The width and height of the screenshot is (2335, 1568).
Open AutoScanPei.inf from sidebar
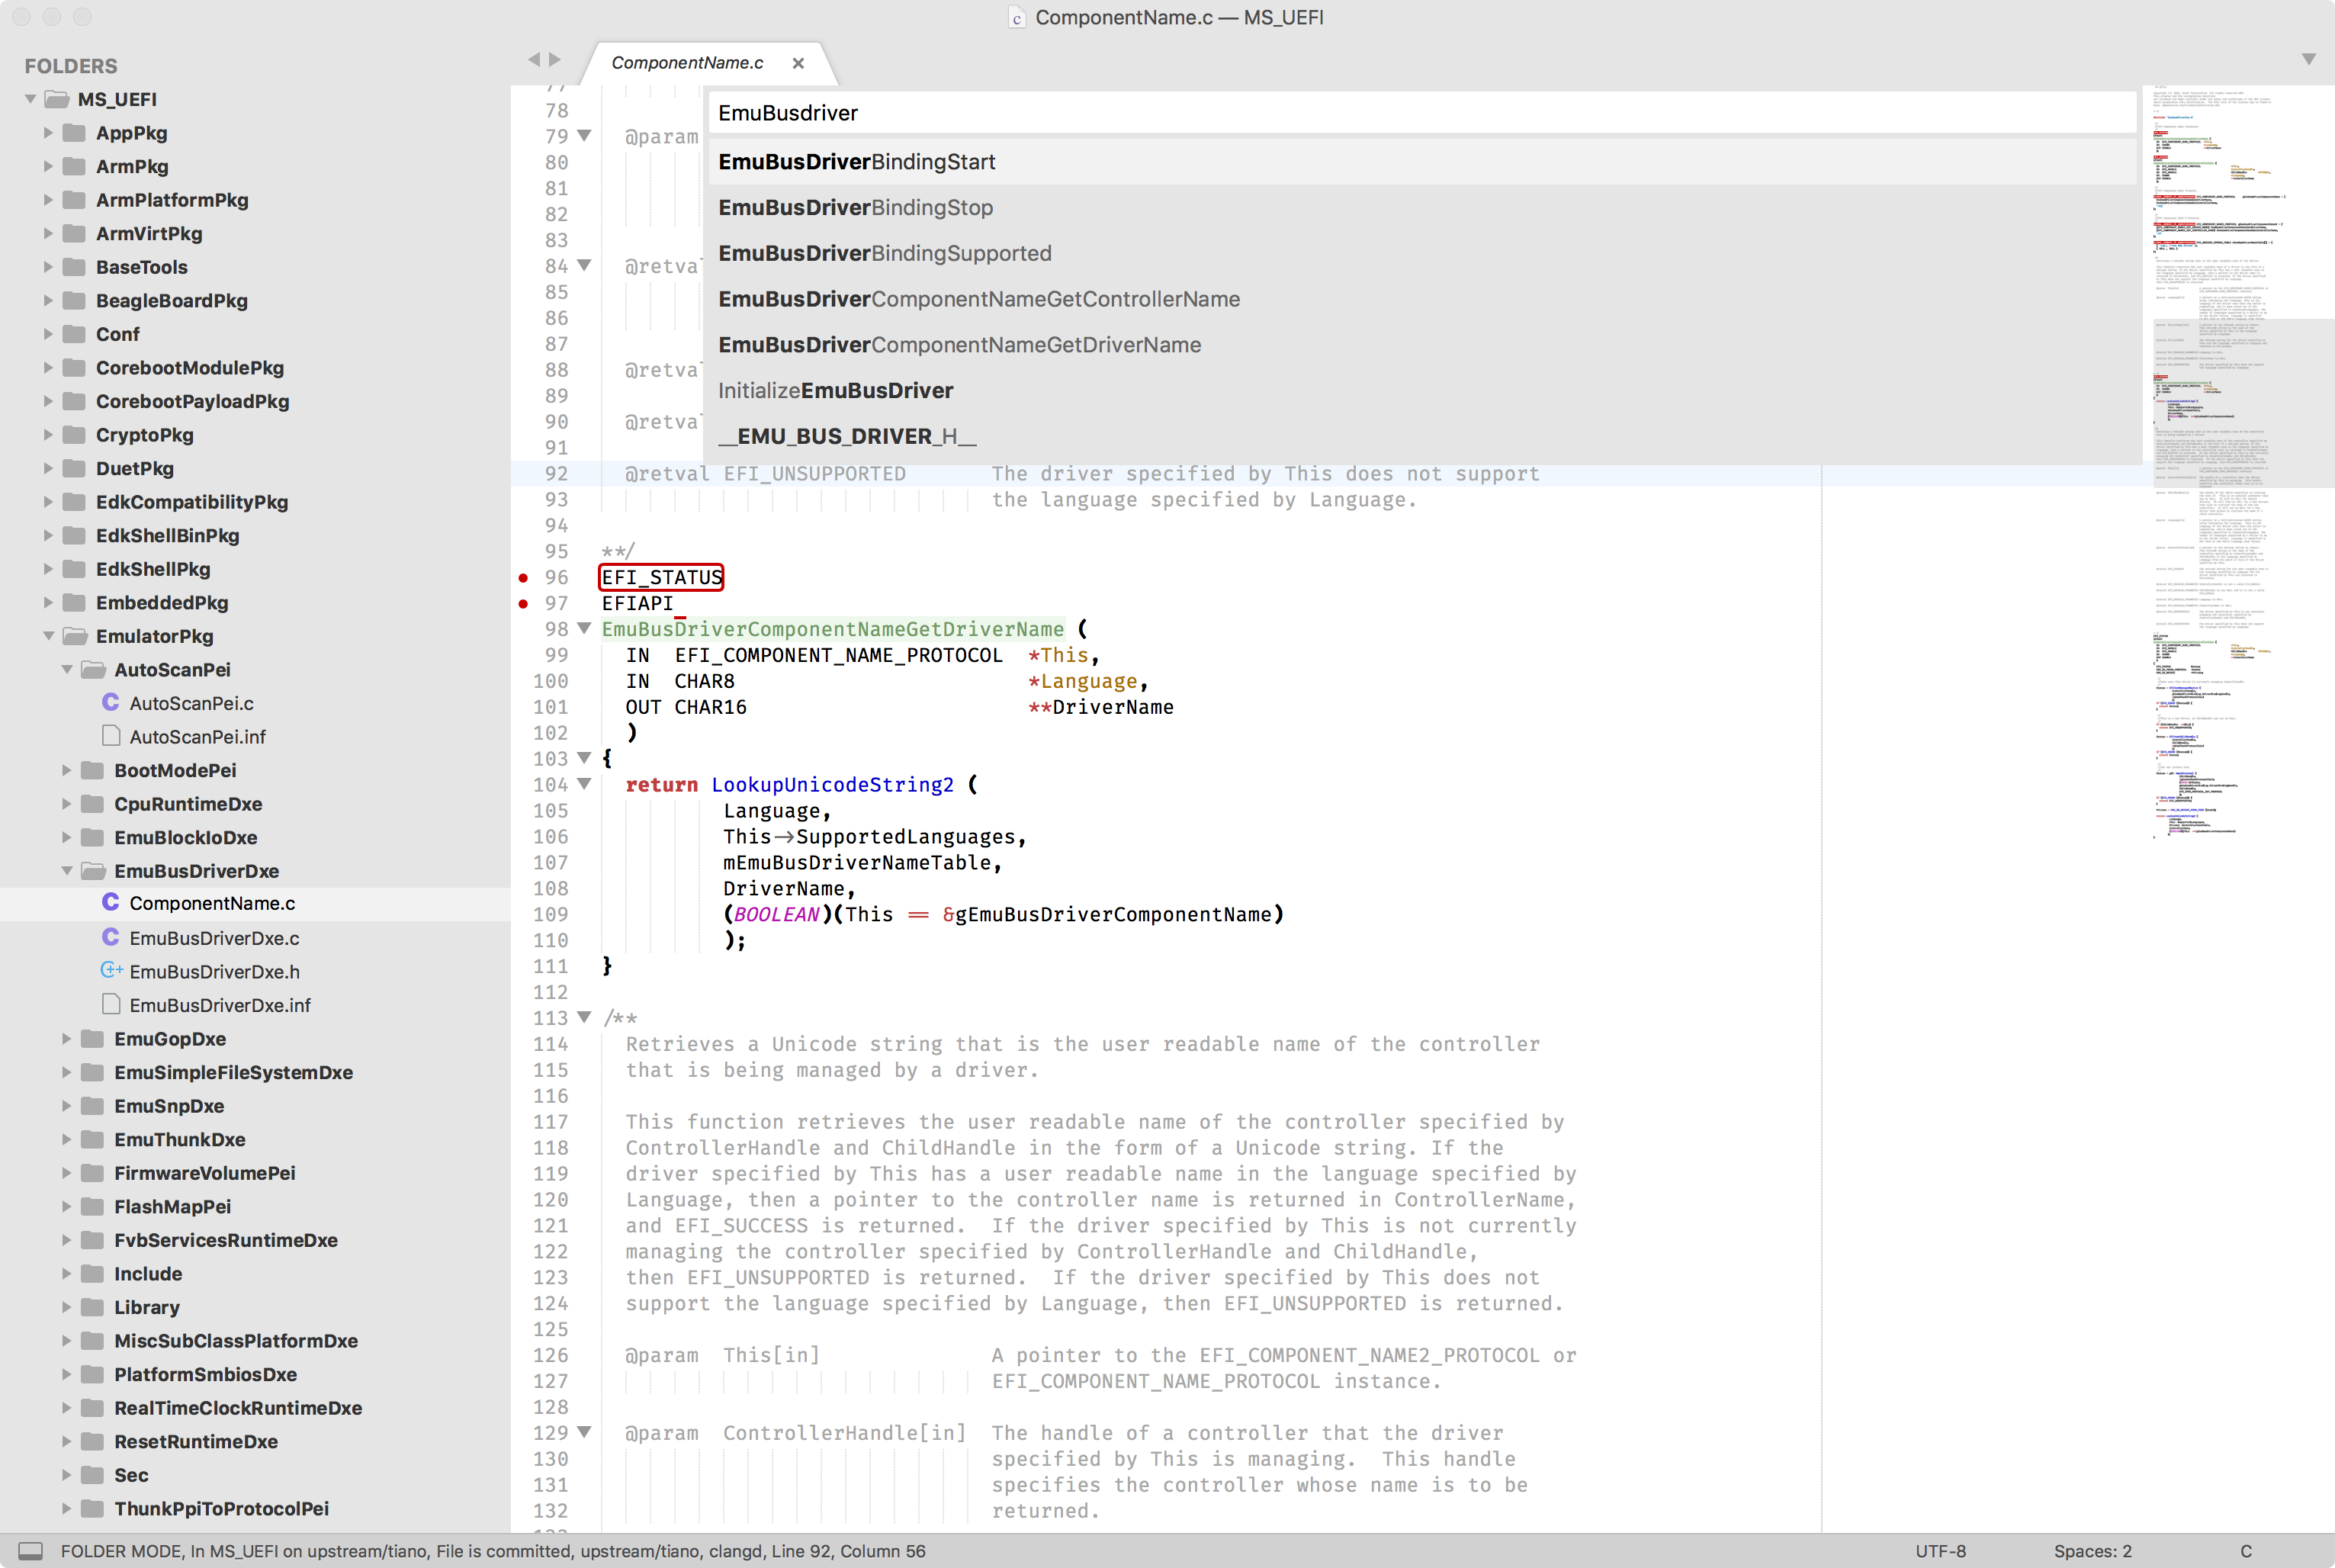pyautogui.click(x=197, y=737)
